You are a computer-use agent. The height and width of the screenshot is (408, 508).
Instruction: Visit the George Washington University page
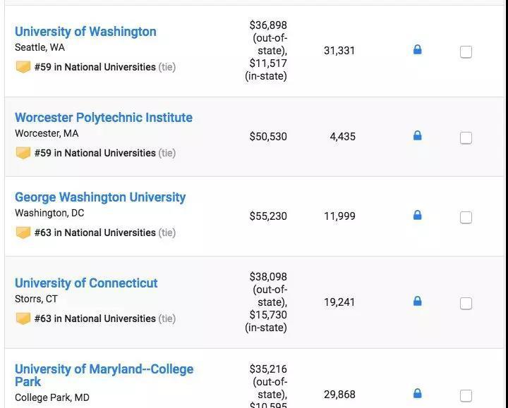(x=99, y=197)
